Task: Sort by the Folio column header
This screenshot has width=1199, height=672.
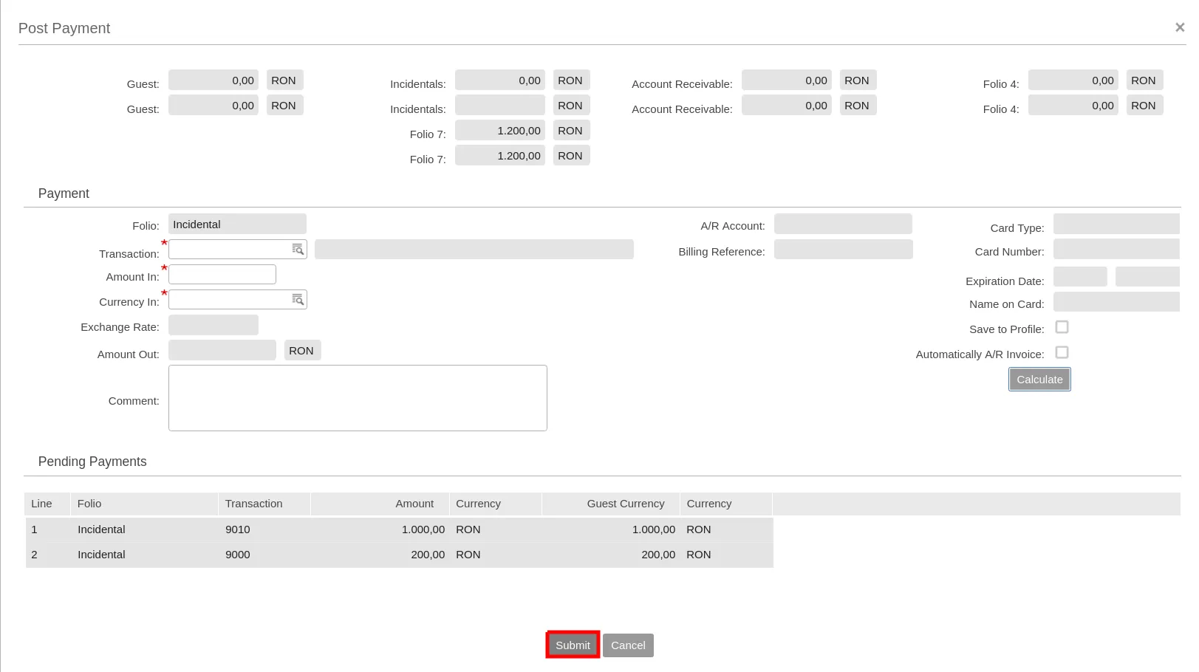Action: click(144, 504)
